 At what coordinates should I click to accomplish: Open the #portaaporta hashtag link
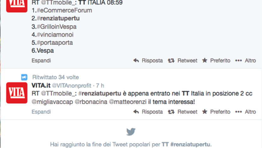(55, 43)
